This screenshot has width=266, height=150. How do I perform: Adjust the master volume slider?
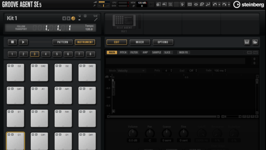pyautogui.click(x=104, y=2)
